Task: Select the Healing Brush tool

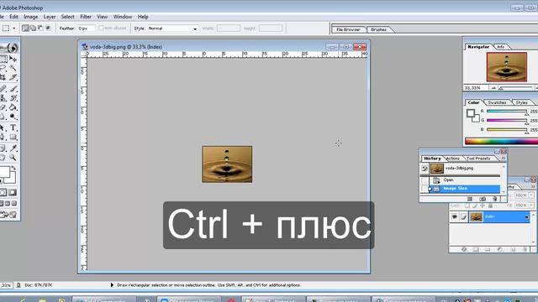Action: [3, 89]
